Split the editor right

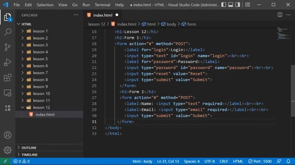coord(280,15)
